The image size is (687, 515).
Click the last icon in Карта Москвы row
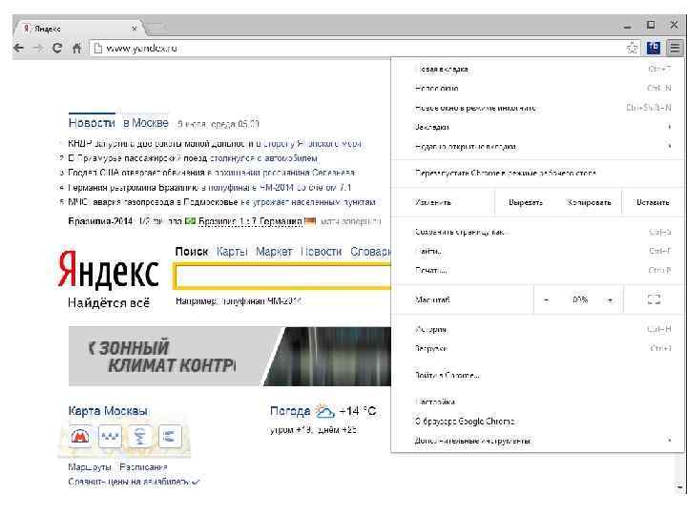click(170, 436)
